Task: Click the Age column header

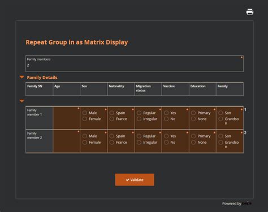Action: pyautogui.click(x=66, y=89)
